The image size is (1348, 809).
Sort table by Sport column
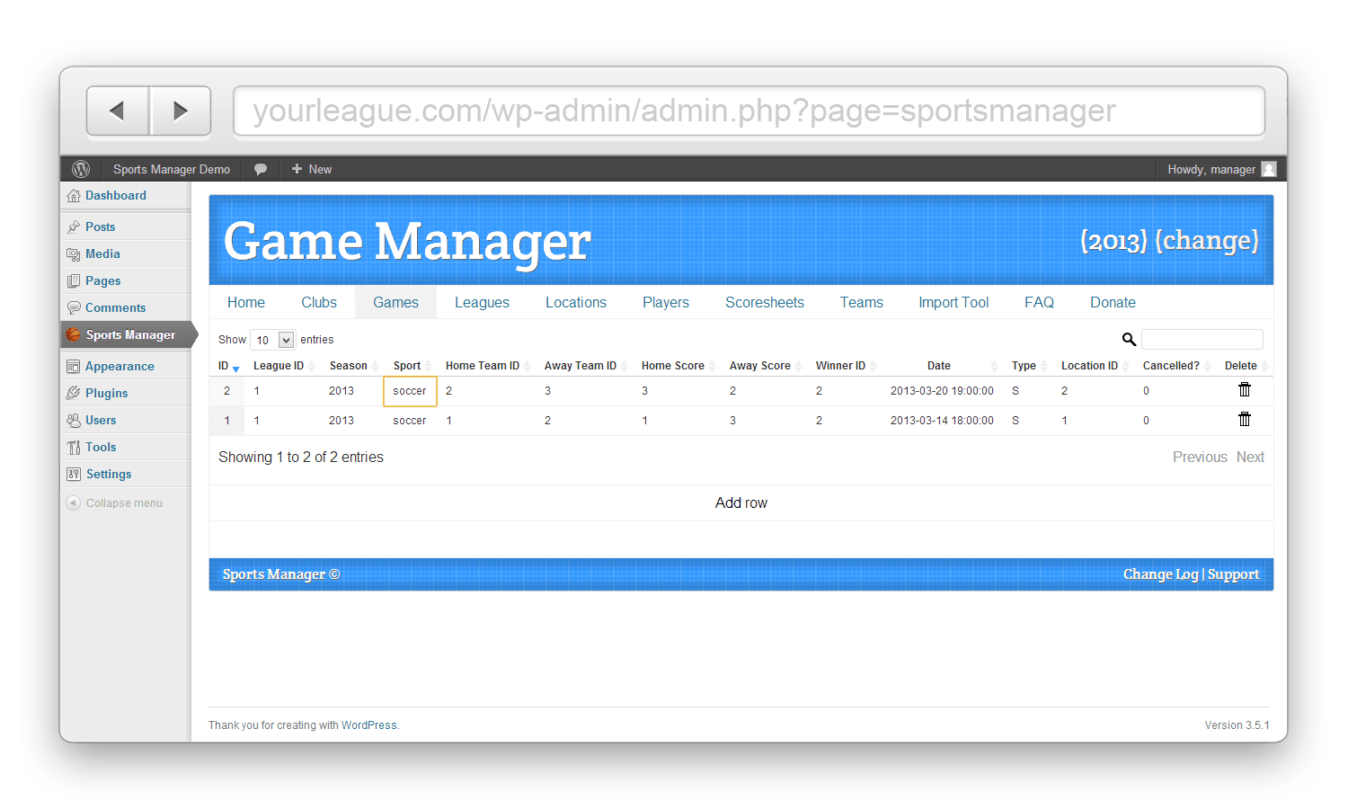[x=412, y=366]
